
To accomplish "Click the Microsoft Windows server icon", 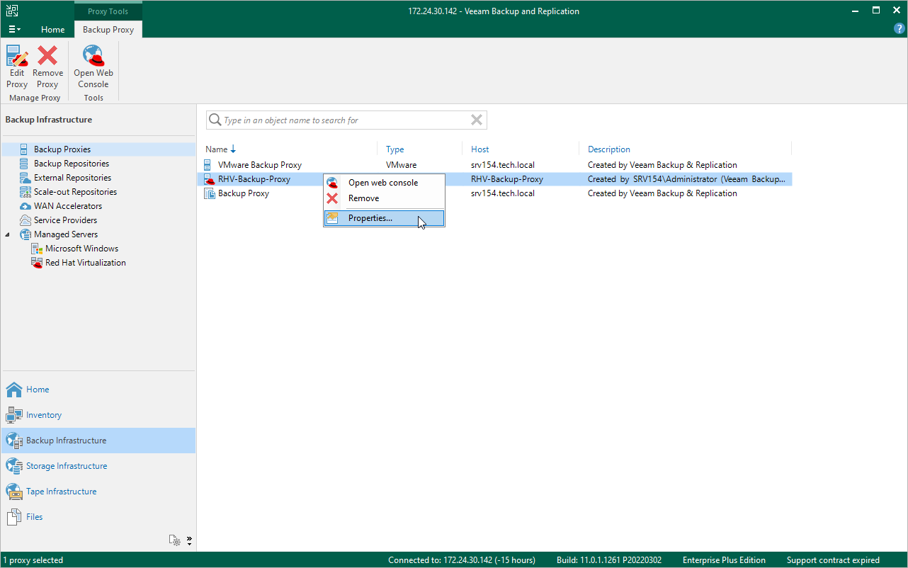I will (x=37, y=249).
